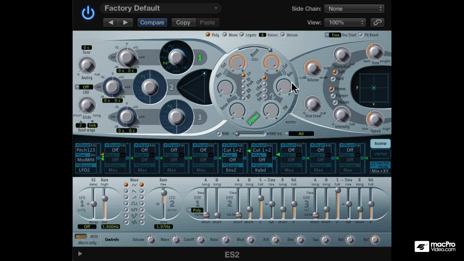Click the Compare button
Screen dimensions: 464x261
[x=152, y=22]
